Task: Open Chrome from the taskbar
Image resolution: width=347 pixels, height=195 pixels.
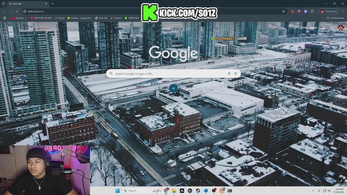Action: click(x=166, y=191)
